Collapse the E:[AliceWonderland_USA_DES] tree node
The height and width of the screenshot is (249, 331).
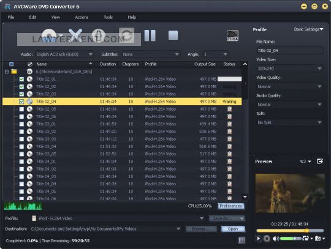click(x=7, y=72)
